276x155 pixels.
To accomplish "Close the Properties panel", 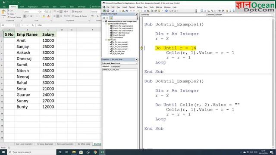I will (137, 59).
